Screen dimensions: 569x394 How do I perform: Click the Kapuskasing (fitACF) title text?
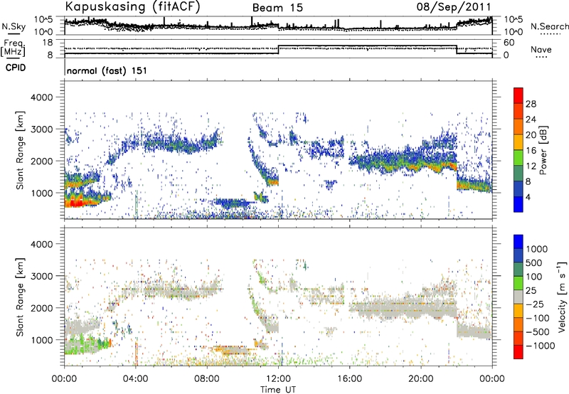click(x=132, y=7)
